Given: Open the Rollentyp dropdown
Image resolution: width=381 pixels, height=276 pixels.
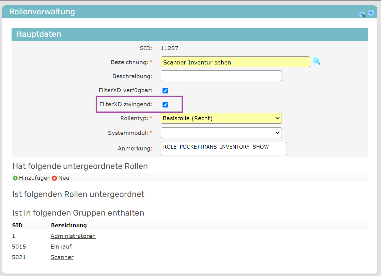Looking at the screenshot, I should 221,118.
